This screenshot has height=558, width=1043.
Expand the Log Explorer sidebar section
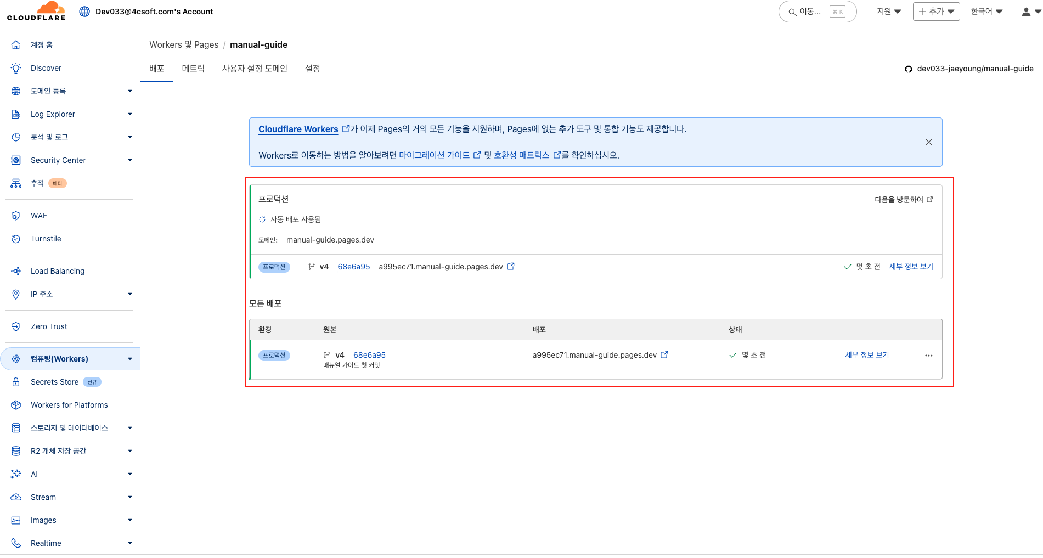tap(130, 114)
